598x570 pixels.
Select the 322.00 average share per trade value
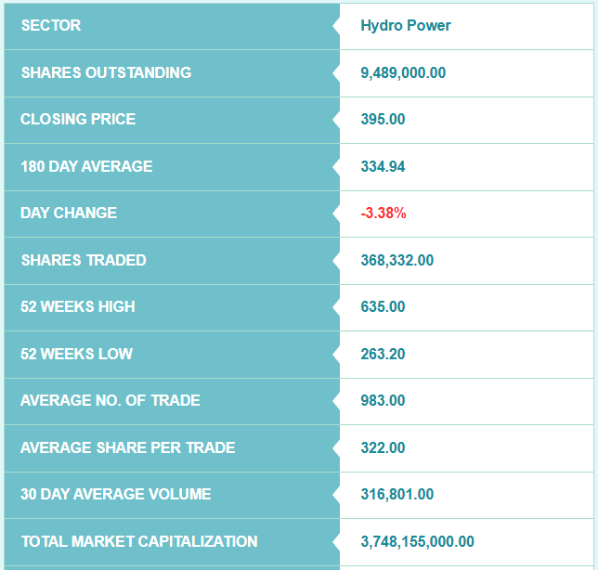click(383, 448)
